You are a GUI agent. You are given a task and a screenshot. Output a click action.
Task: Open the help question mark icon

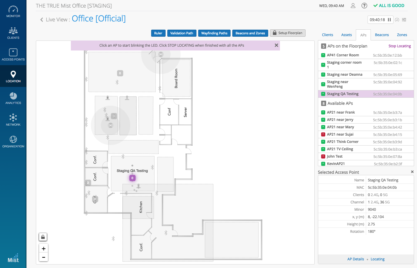tap(364, 6)
